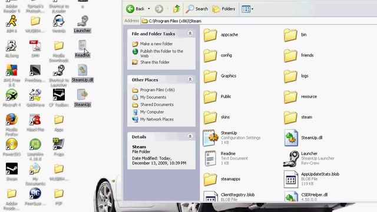Image resolution: width=377 pixels, height=212 pixels.
Task: Select the config folder
Action: [217, 55]
